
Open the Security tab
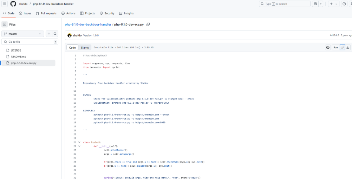(107, 13)
